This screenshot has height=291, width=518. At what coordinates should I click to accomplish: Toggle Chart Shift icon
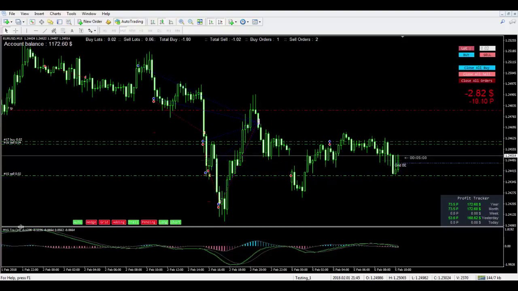point(220,22)
